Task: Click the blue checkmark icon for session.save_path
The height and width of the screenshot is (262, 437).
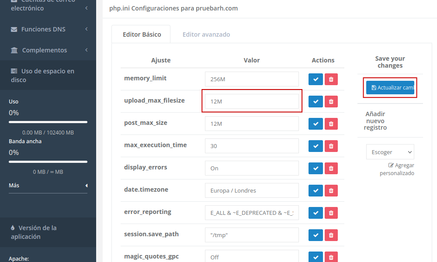Action: pos(316,235)
